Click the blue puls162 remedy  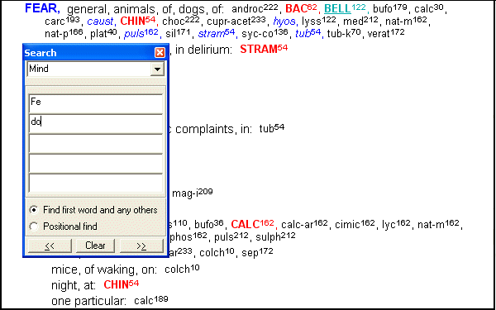coord(141,33)
